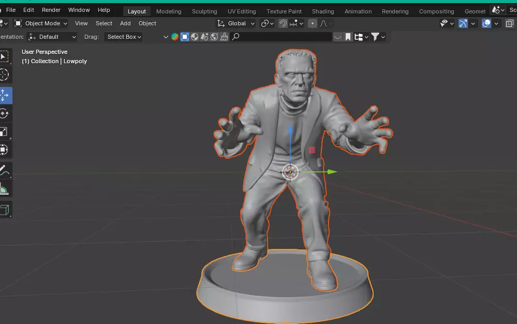Screen dimensions: 517x324
Task: Click the curved-line icon right of search field
Action: point(337,37)
